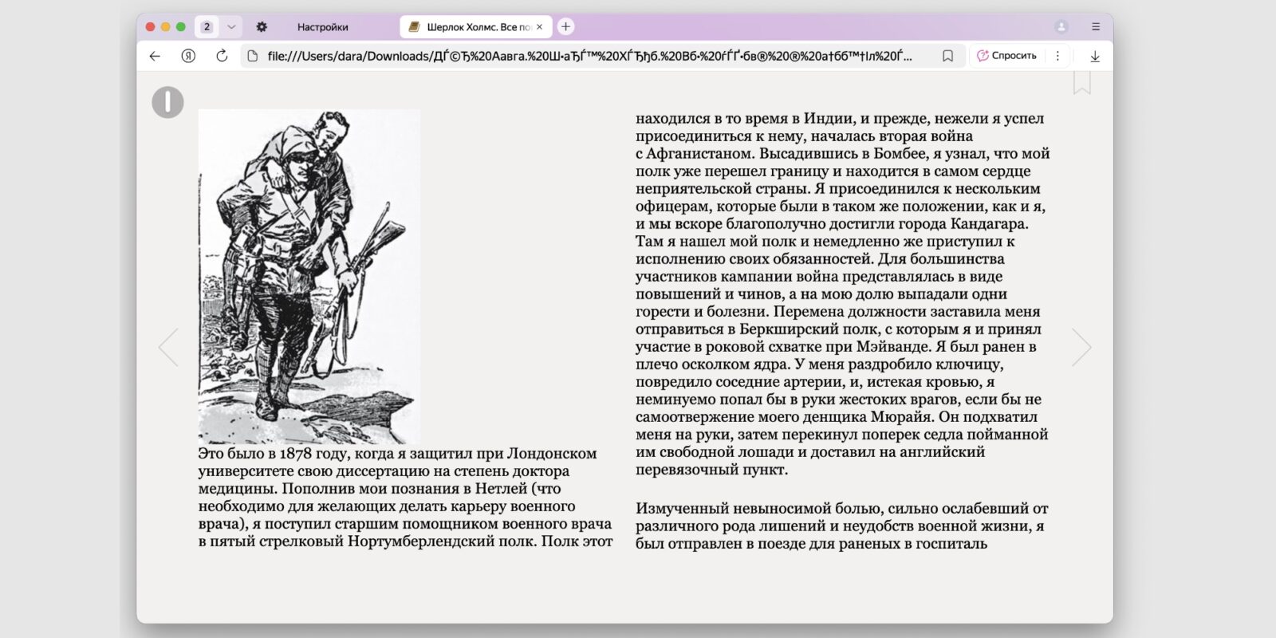The height and width of the screenshot is (638, 1276).
Task: Click the file page icon in address bar
Action: click(253, 56)
